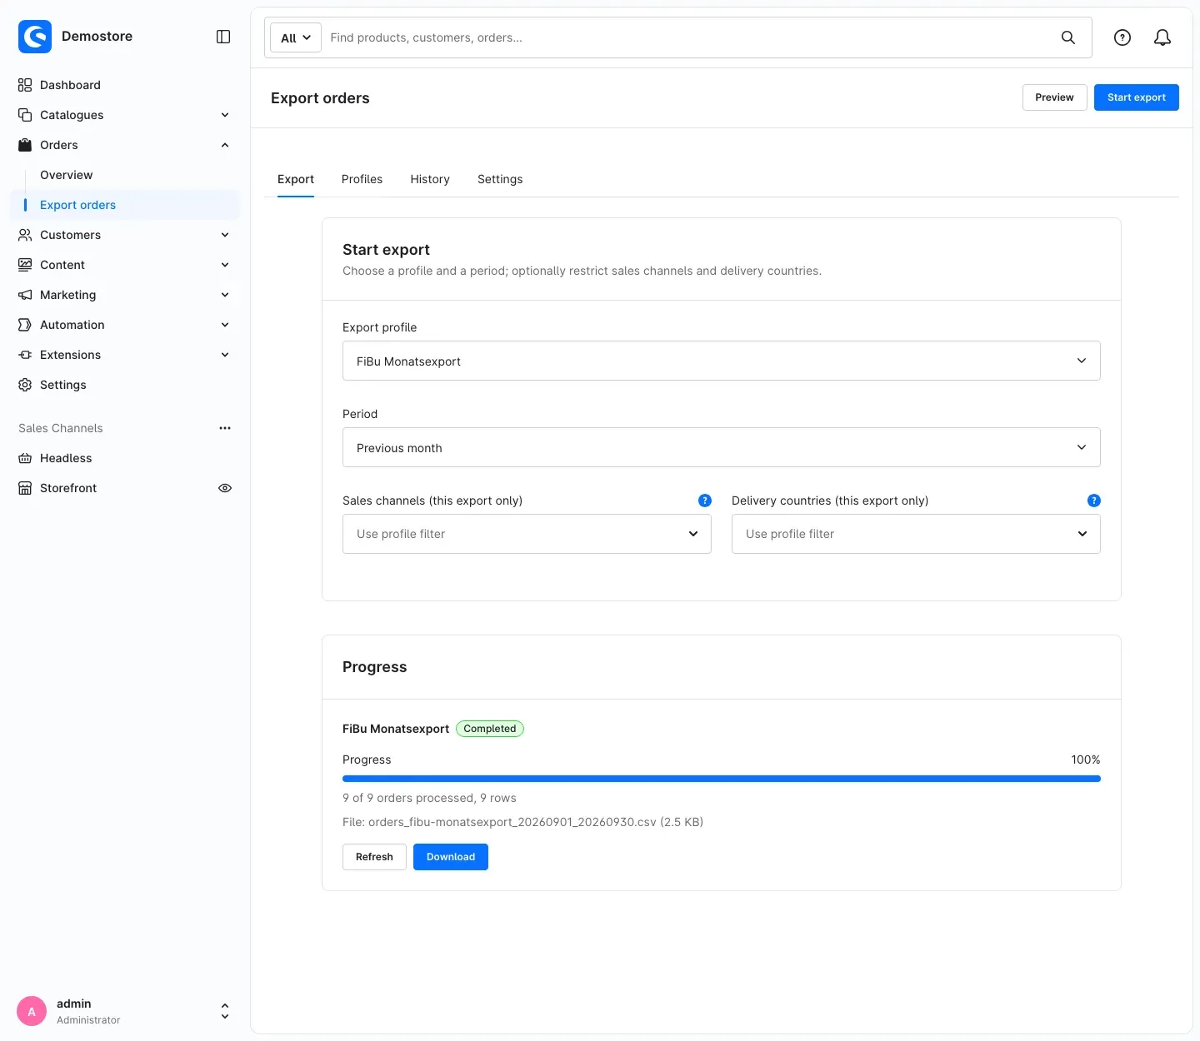This screenshot has width=1200, height=1041.
Task: Open the Sales channels filter dropdown
Action: click(527, 534)
